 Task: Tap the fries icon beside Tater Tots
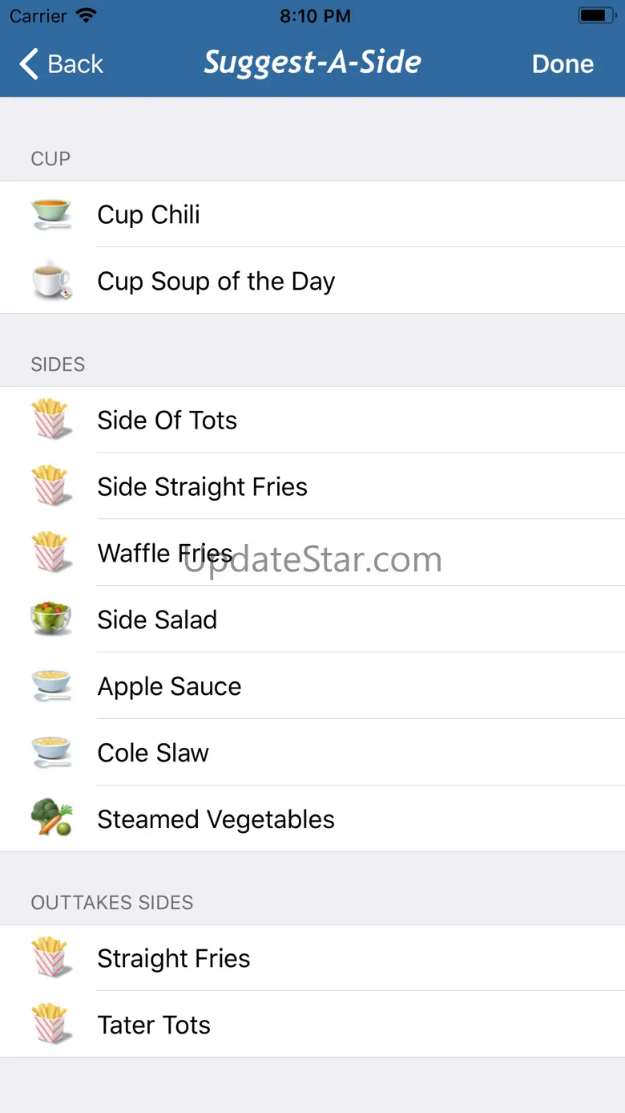tap(51, 1025)
